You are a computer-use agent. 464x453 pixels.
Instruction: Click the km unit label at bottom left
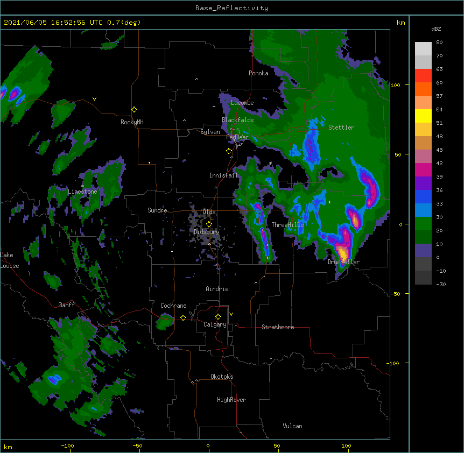click(x=8, y=447)
